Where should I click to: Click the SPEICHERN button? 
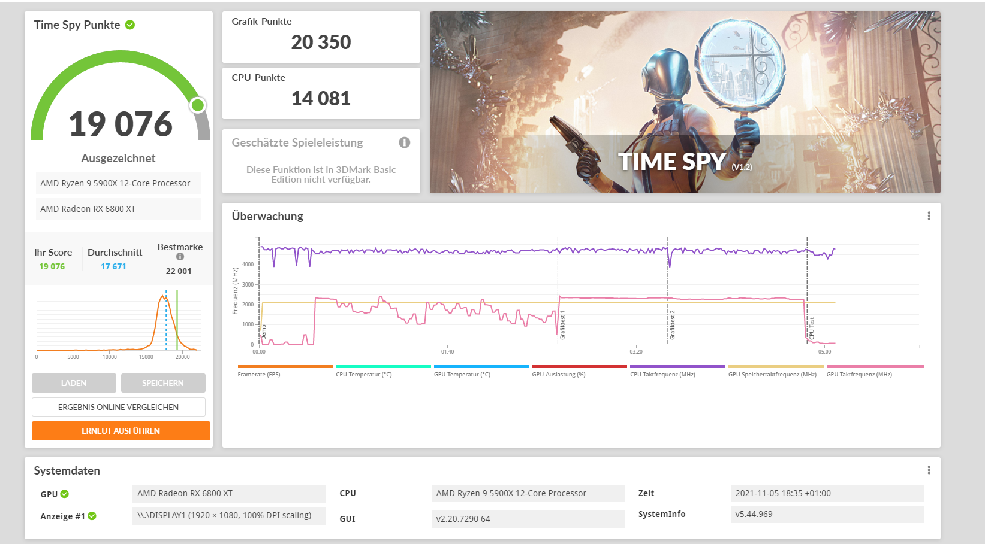coord(163,383)
